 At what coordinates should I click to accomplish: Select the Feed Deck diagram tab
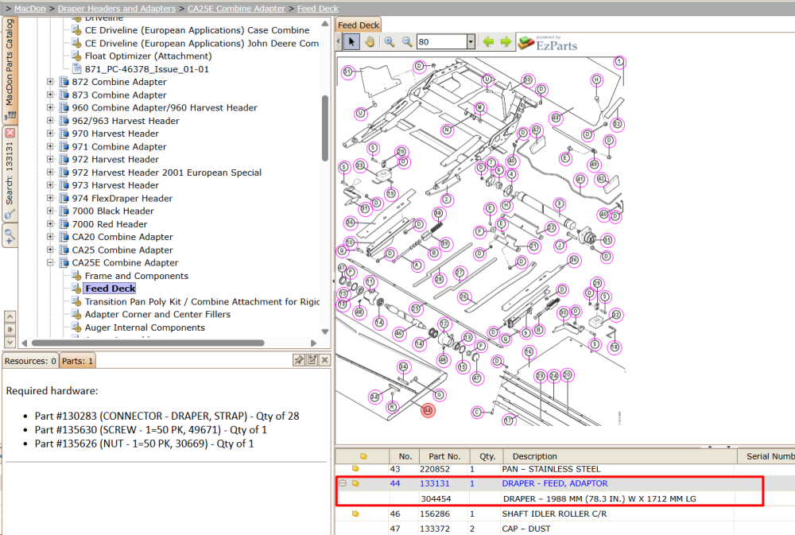pos(359,25)
